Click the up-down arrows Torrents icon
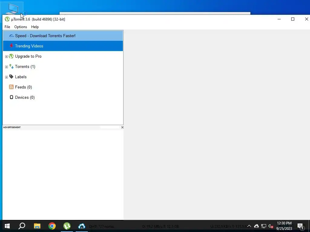Screen dimensions: 310x232 pyautogui.click(x=11, y=66)
